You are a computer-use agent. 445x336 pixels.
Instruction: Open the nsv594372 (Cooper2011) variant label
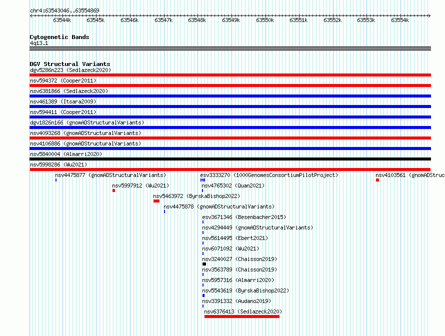tap(63, 80)
